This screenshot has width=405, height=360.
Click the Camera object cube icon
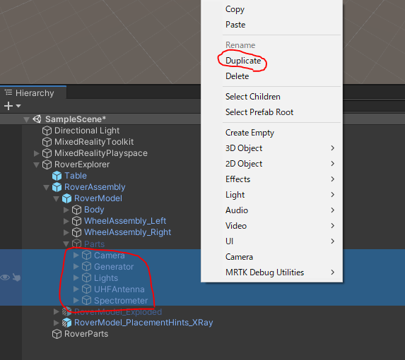(x=86, y=255)
